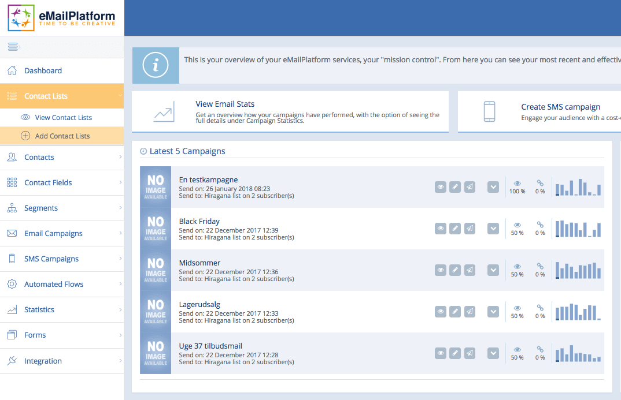Collapse sidebar with hamburger menu icon
Viewport: 621px width, 400px height.
pos(13,47)
